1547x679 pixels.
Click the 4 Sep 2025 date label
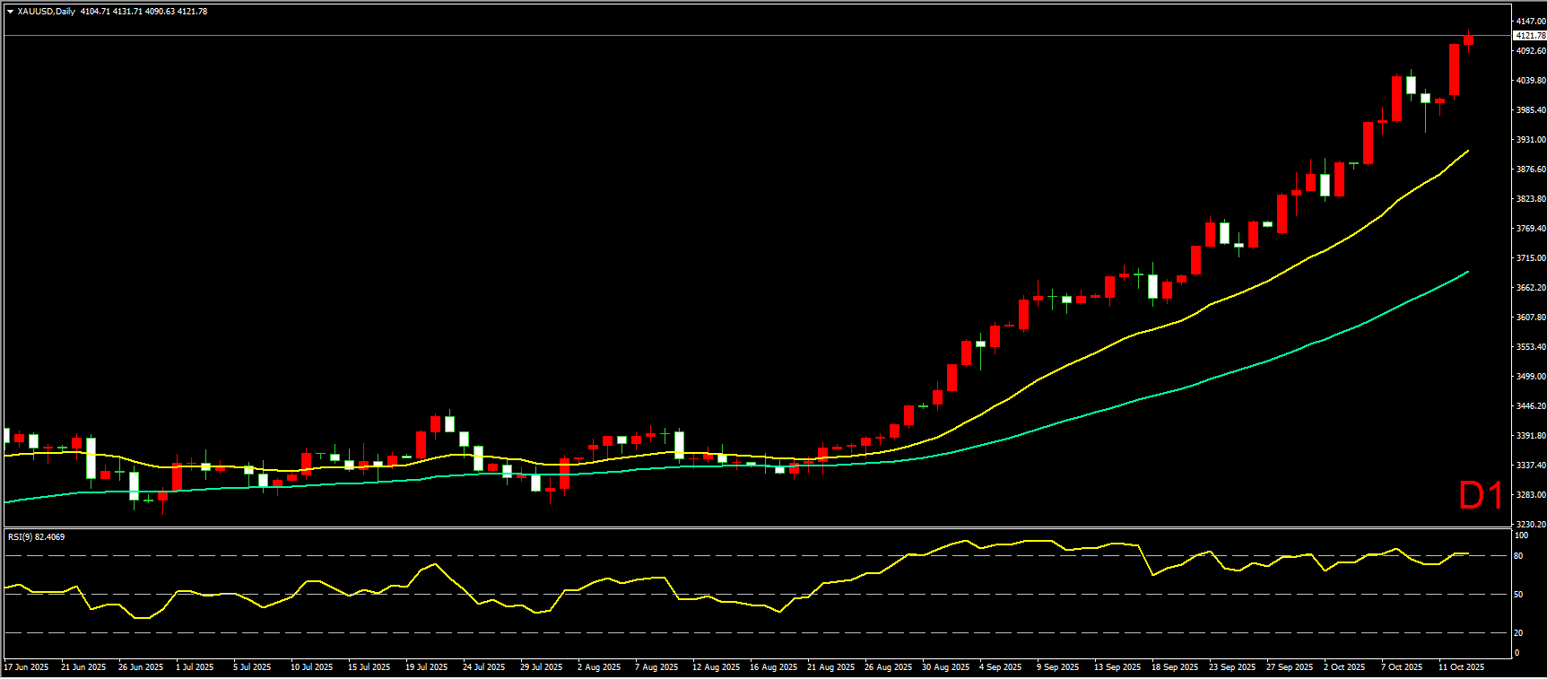click(1000, 667)
